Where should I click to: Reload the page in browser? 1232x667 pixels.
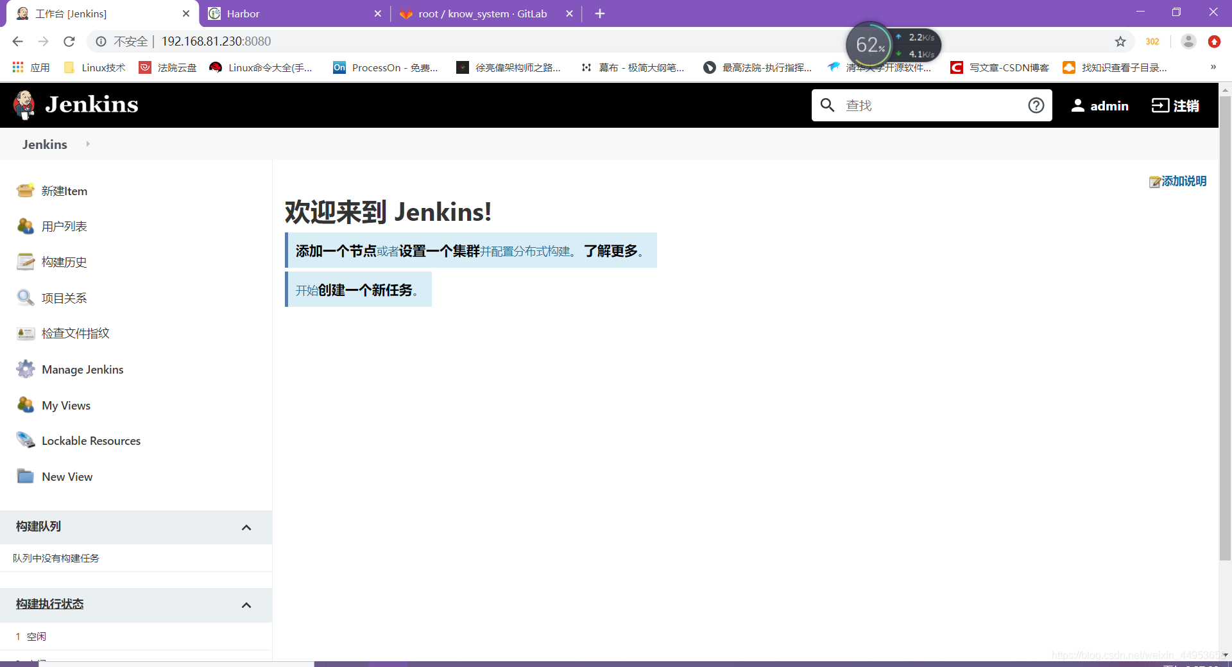coord(69,42)
